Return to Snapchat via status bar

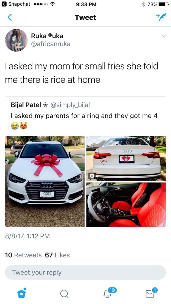pos(16,4)
